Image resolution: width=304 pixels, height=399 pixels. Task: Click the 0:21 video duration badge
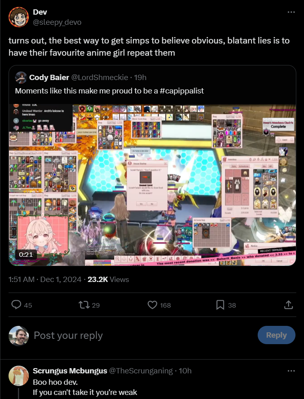pos(26,254)
